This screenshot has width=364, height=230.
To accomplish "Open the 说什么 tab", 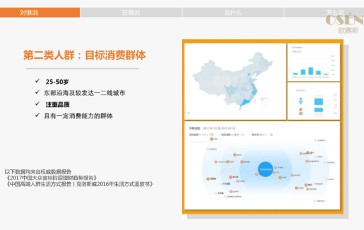I will coord(233,13).
